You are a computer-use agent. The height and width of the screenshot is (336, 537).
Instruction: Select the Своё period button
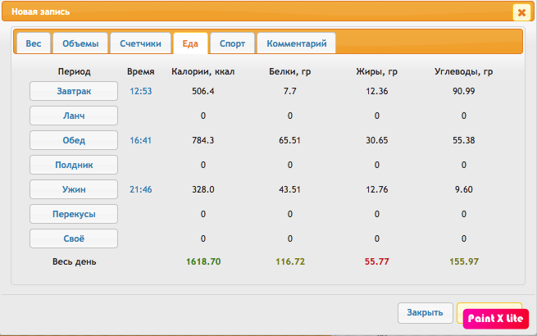[74, 238]
